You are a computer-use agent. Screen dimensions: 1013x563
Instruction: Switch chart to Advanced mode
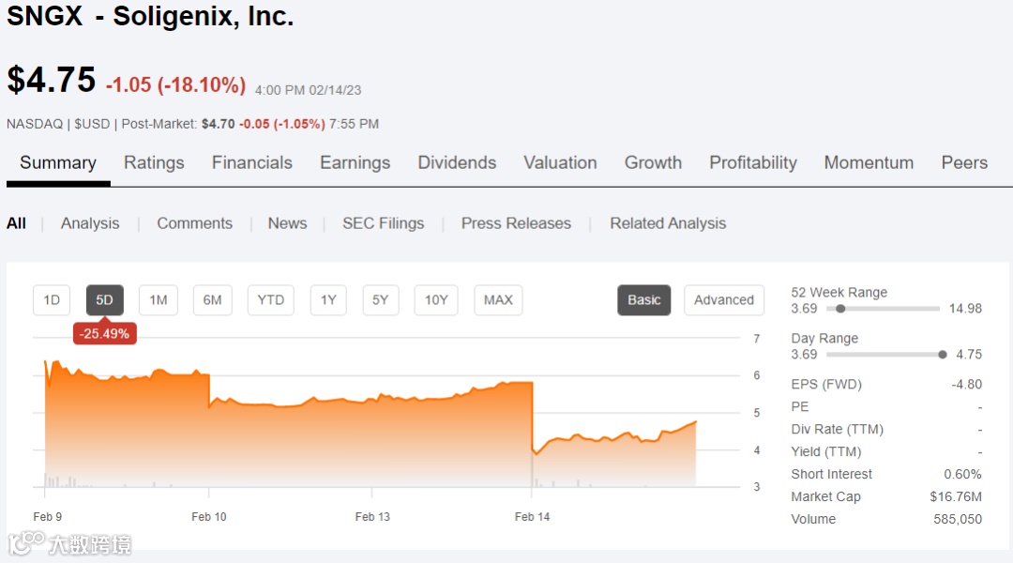(x=723, y=300)
